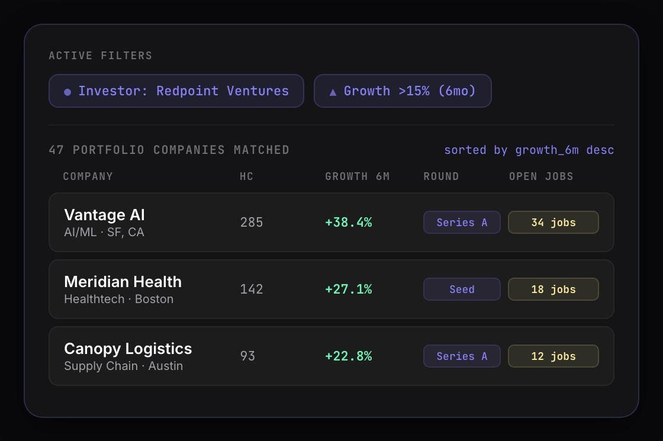Click headcount value 93

(x=248, y=356)
